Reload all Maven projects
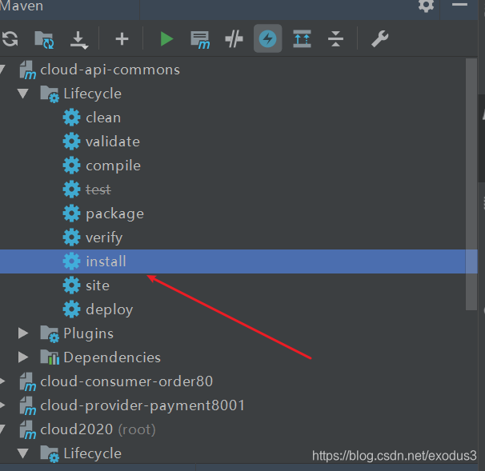The height and width of the screenshot is (471, 485). pyautogui.click(x=10, y=39)
